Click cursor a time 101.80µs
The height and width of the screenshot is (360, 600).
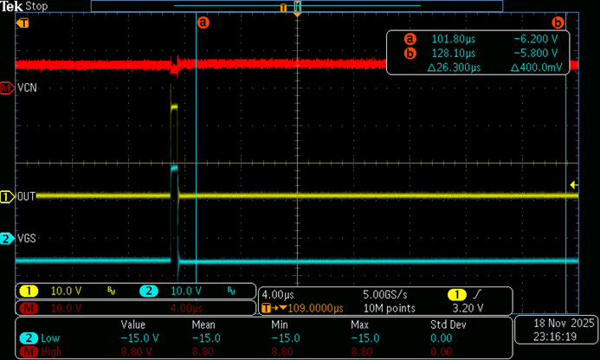(454, 39)
